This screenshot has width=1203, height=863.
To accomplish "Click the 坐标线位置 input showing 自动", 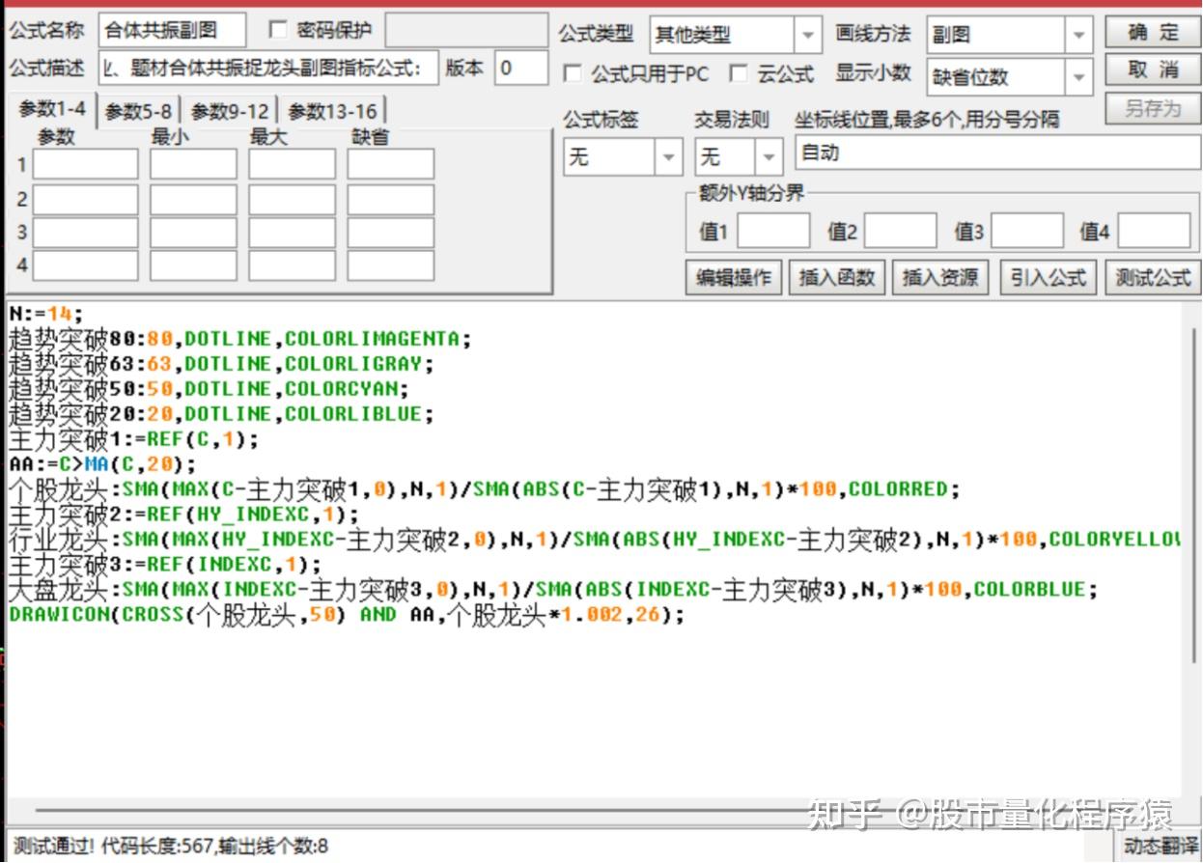I will point(997,153).
